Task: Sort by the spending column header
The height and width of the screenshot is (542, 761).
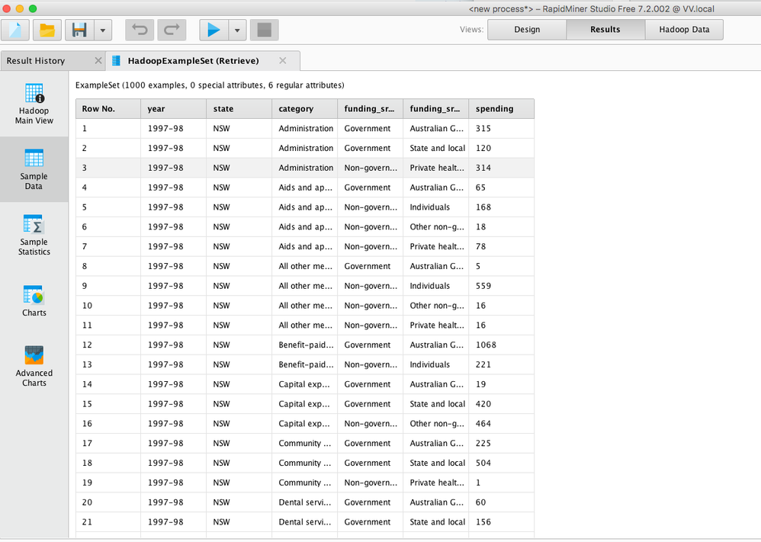Action: (x=501, y=109)
